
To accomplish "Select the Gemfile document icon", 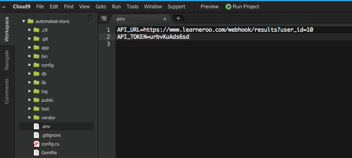I will point(36,153).
